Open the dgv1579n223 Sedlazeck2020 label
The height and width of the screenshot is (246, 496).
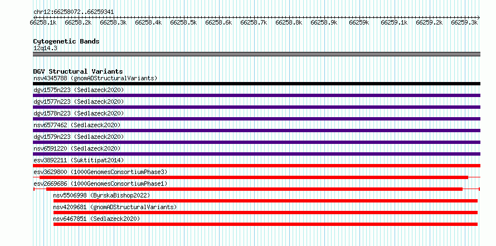coord(79,137)
